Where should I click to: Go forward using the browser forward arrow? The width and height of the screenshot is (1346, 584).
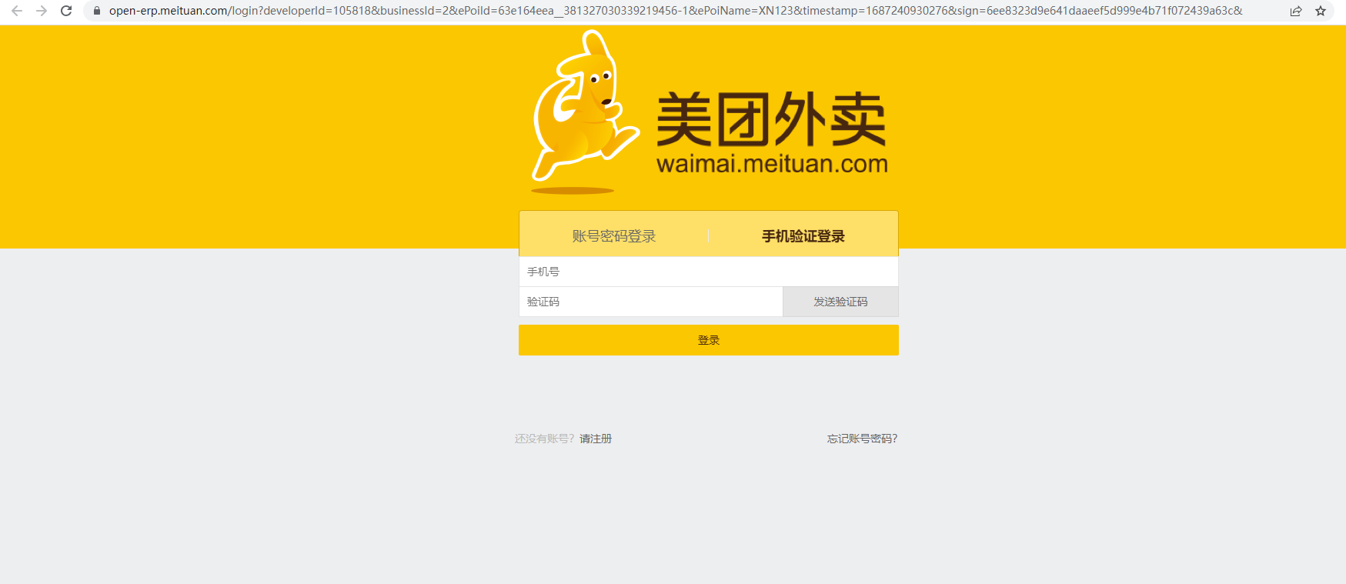(42, 11)
